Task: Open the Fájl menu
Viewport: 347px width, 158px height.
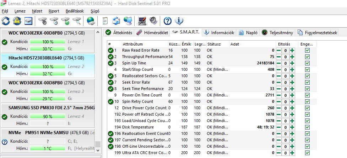Action: point(5,11)
